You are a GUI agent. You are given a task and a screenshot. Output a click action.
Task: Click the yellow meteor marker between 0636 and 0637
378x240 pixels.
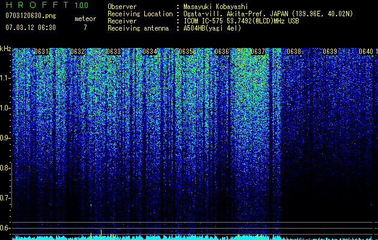click(x=239, y=237)
